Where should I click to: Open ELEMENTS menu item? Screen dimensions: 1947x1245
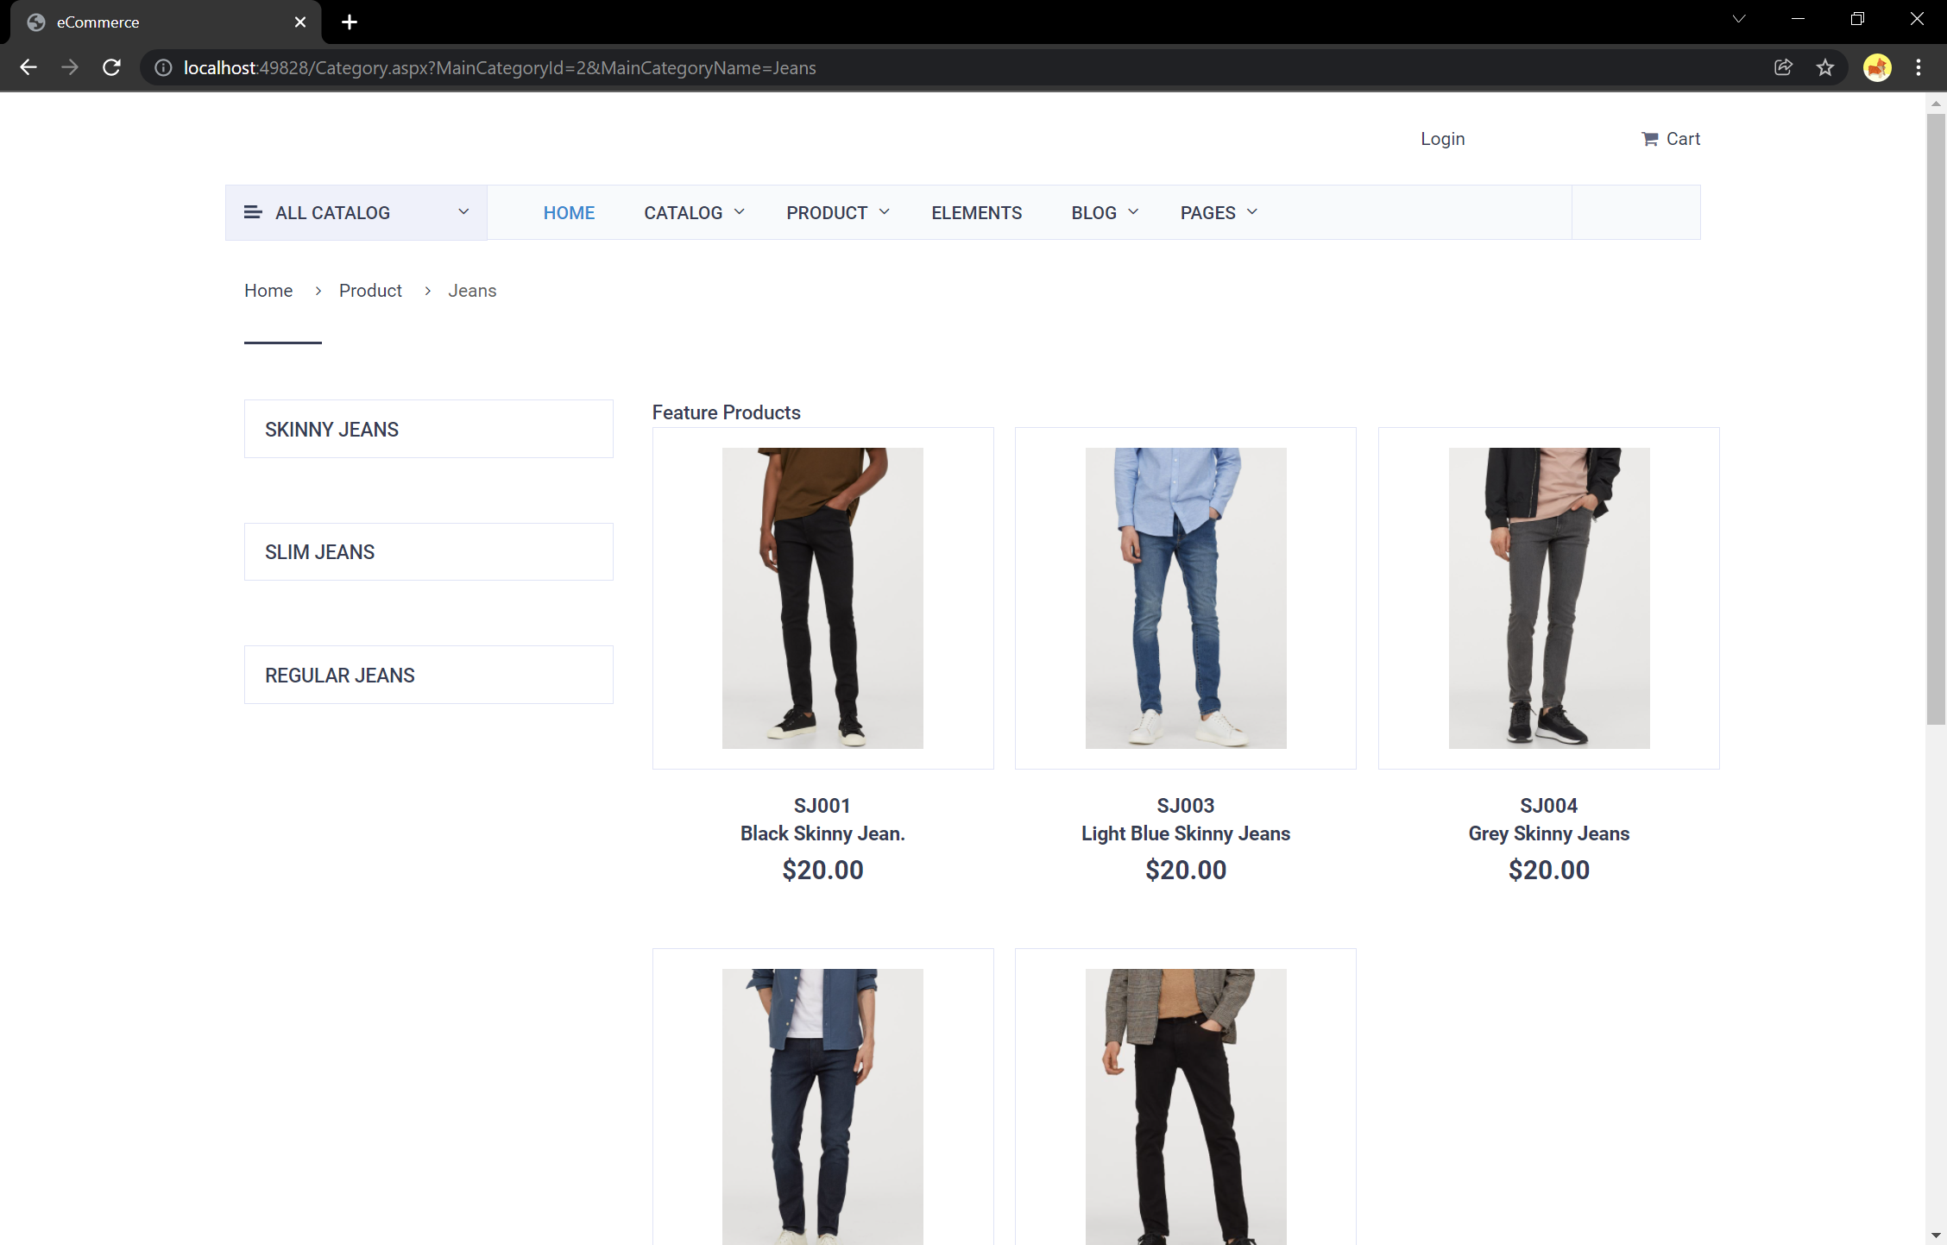tap(976, 212)
